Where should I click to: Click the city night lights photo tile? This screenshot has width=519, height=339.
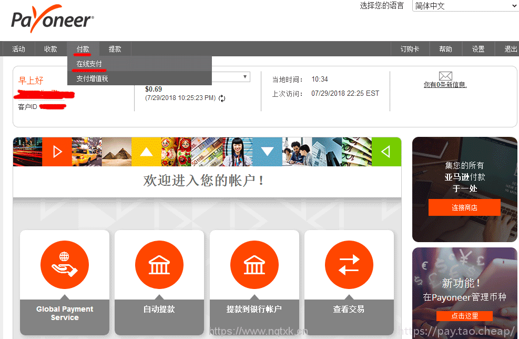28,152
